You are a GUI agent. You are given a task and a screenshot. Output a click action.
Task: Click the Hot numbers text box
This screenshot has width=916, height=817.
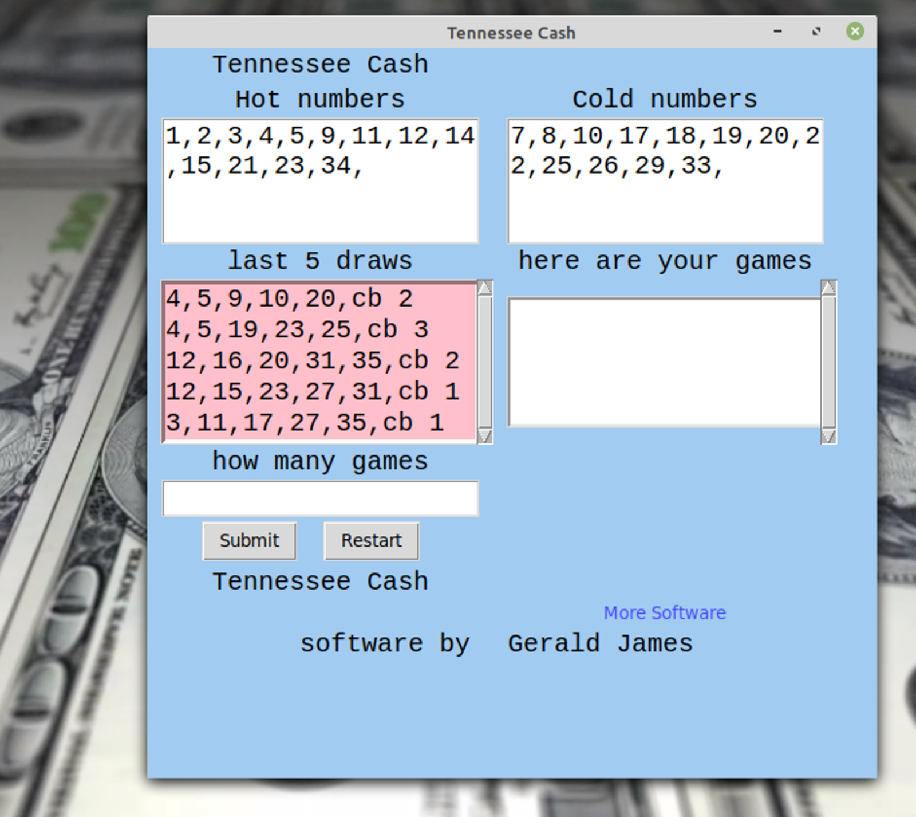[x=321, y=180]
